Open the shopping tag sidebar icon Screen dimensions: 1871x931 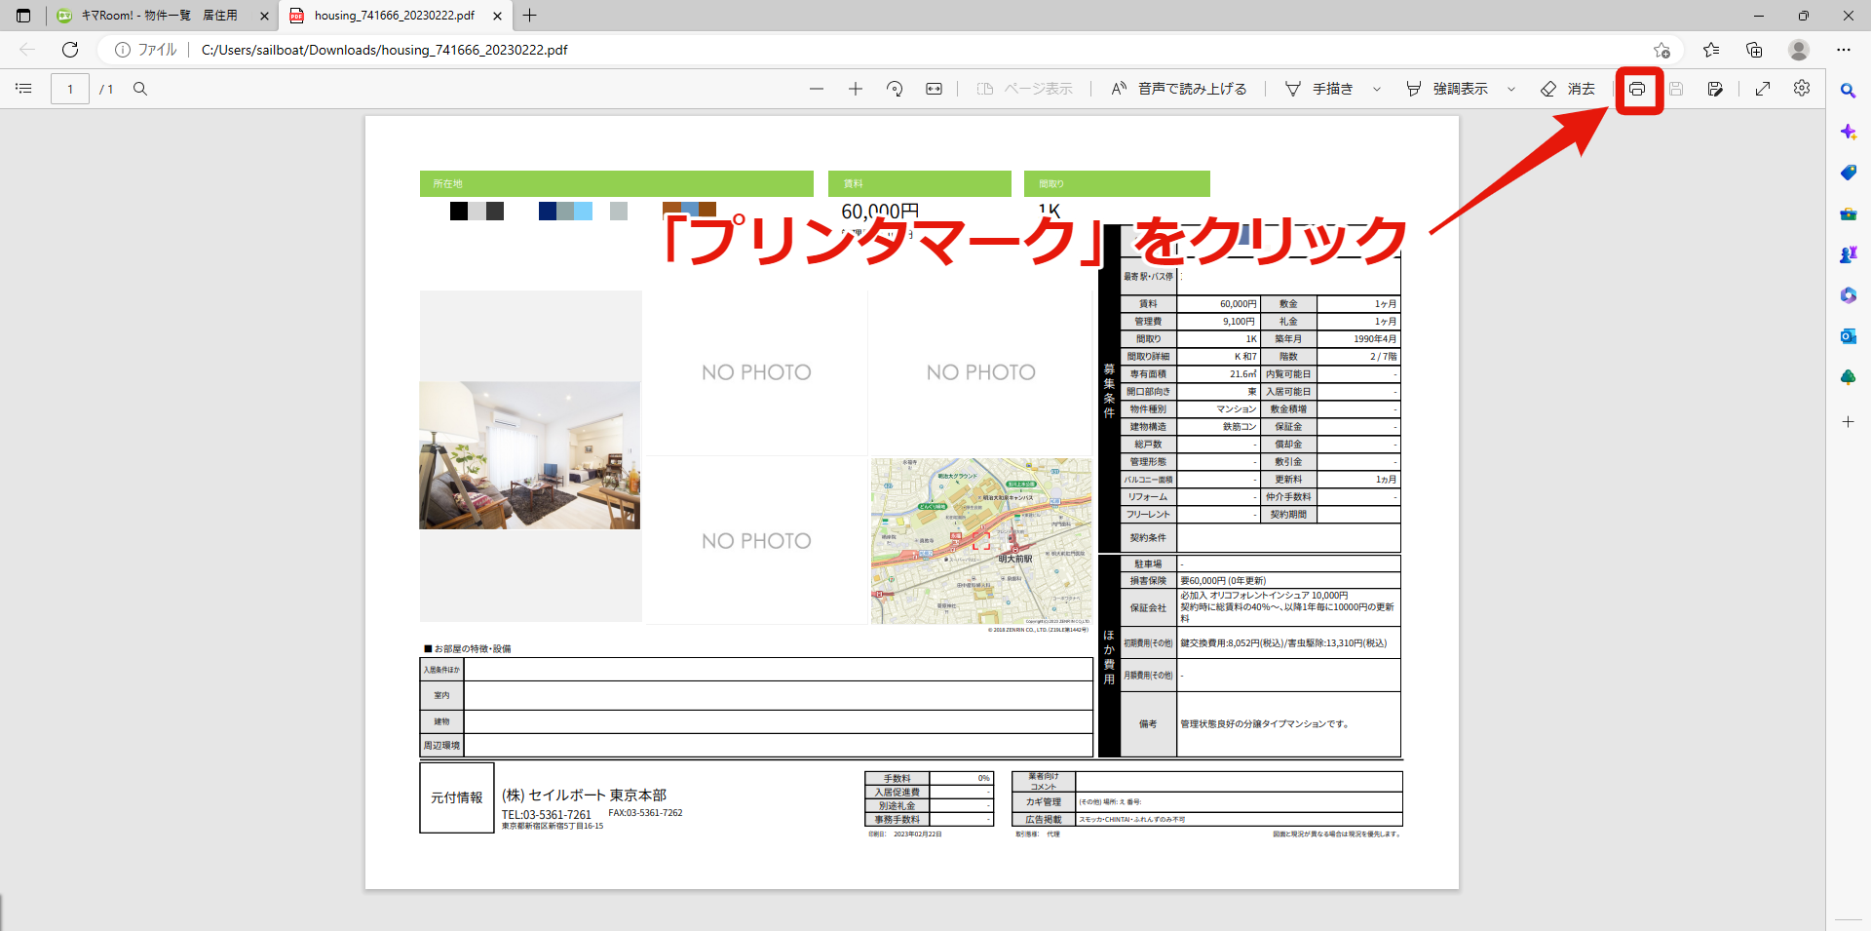[x=1848, y=173]
